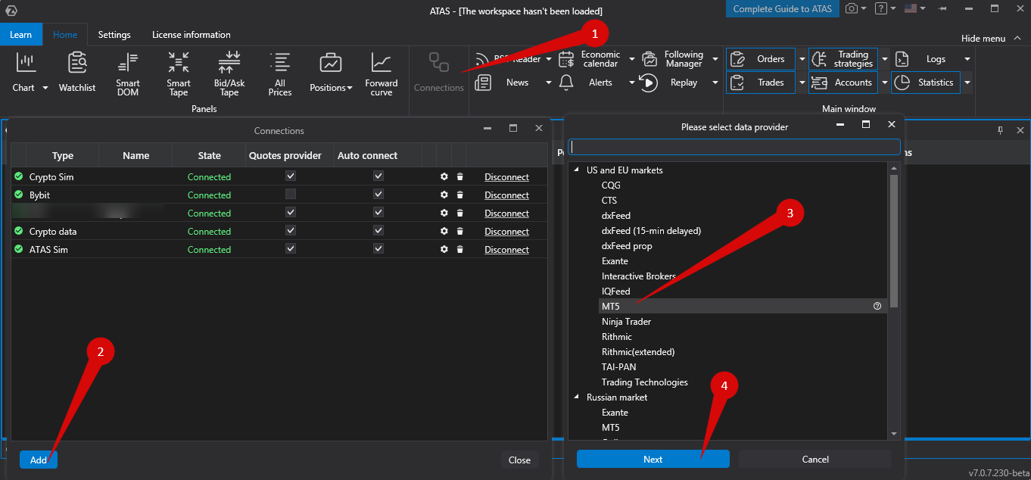
Task: Expand the Chart dropdown arrow
Action: (x=45, y=88)
